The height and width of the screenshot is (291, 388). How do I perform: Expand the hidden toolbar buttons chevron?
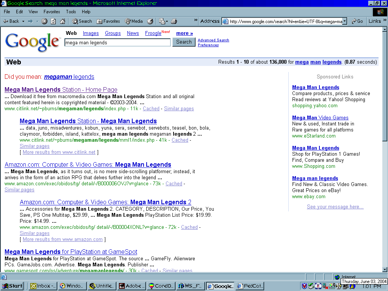pyautogui.click(x=196, y=20)
